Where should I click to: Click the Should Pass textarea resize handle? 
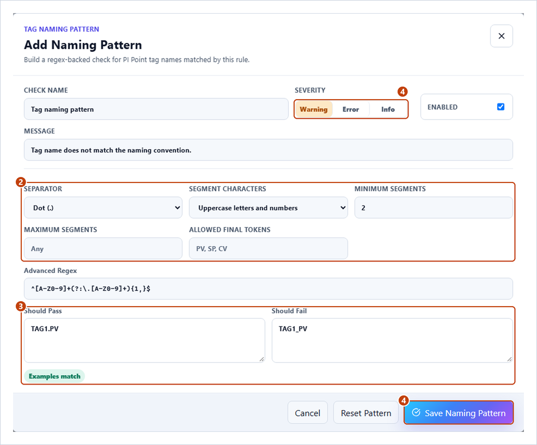coord(261,359)
